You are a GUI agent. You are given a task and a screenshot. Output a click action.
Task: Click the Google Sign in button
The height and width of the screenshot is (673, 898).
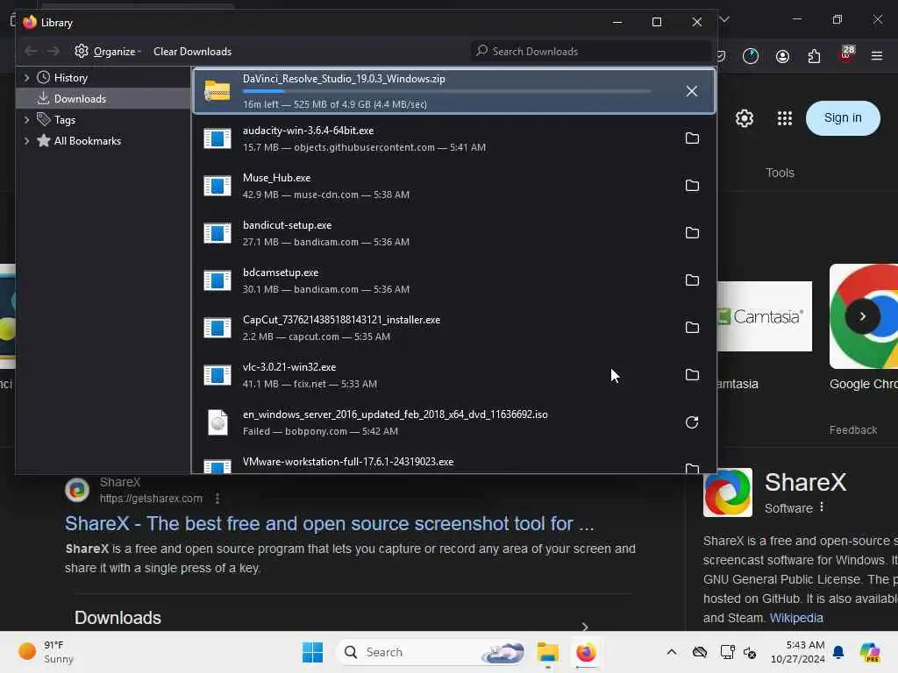click(843, 118)
